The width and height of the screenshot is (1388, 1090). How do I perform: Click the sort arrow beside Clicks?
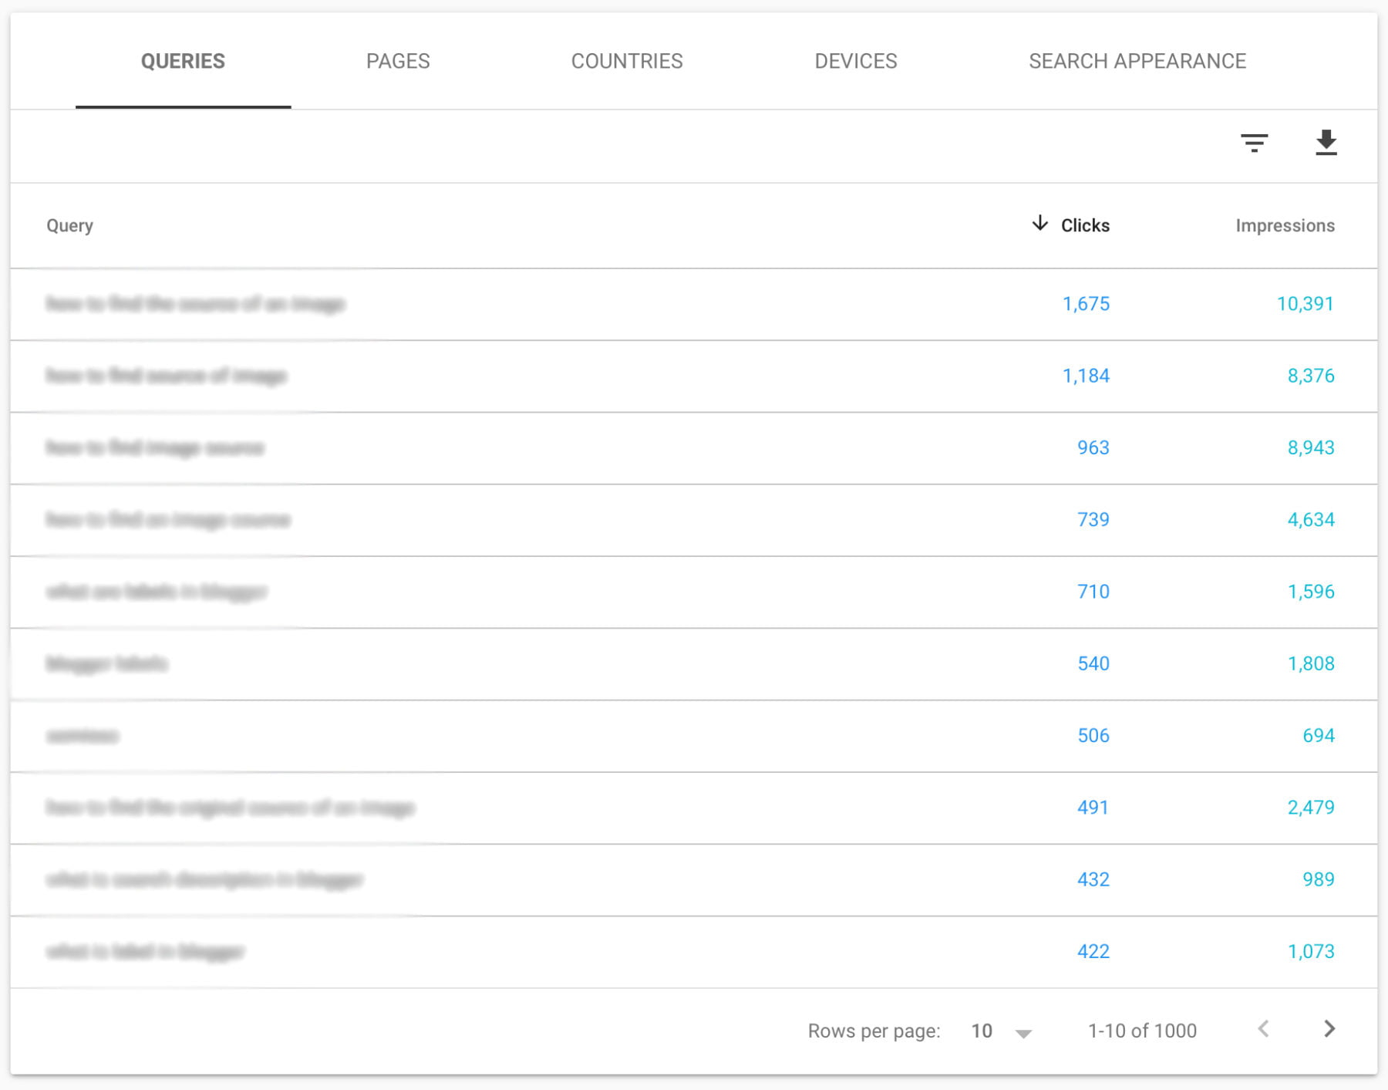click(1039, 225)
